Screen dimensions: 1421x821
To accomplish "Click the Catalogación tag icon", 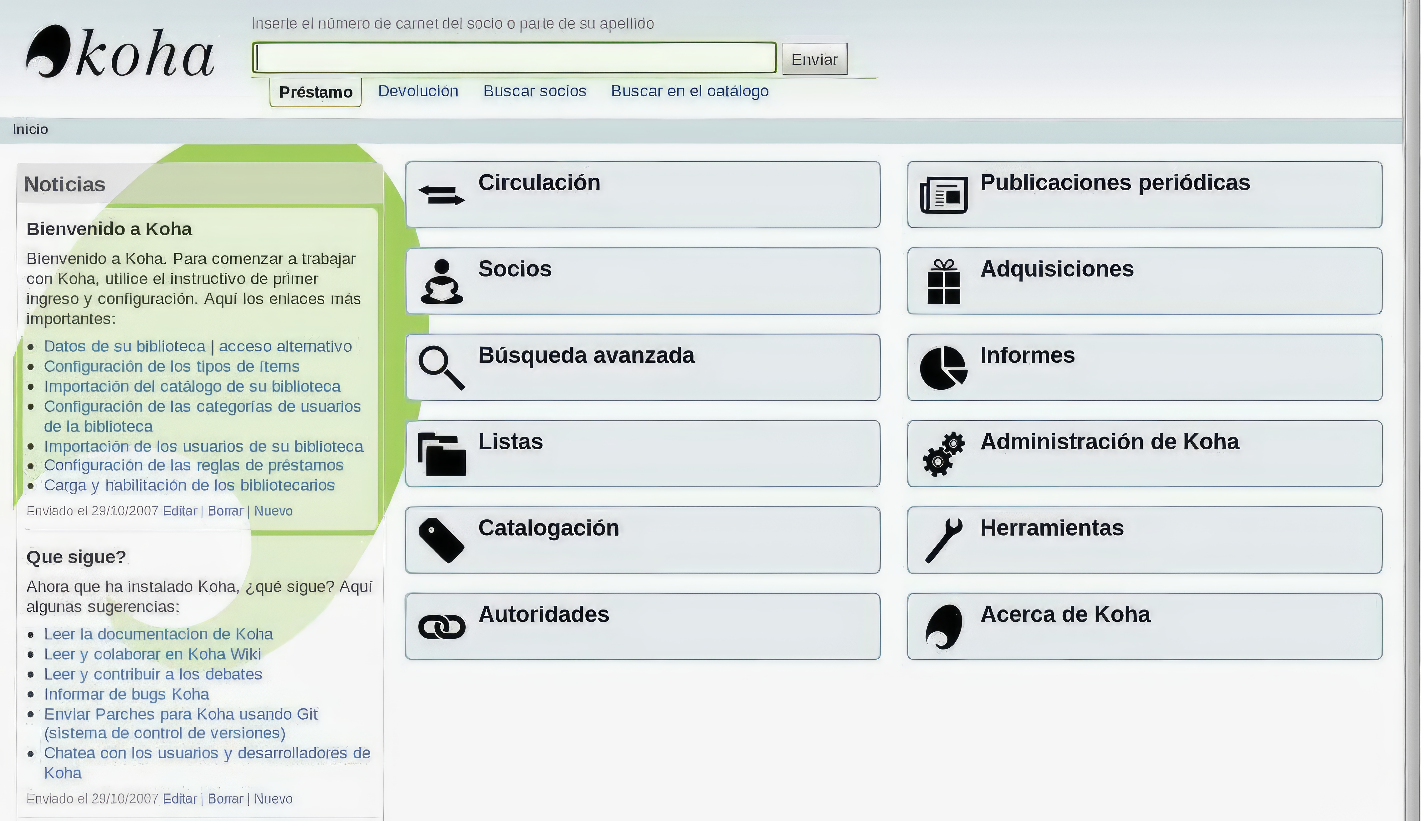I will 442,540.
